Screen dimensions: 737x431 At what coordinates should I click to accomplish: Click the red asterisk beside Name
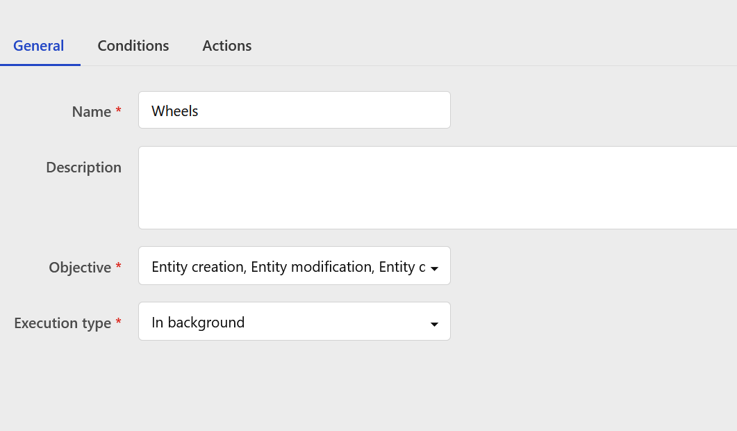[x=118, y=111]
